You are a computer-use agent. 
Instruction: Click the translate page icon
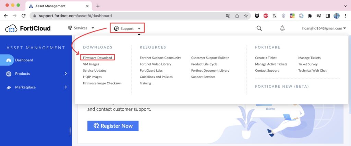228,16
